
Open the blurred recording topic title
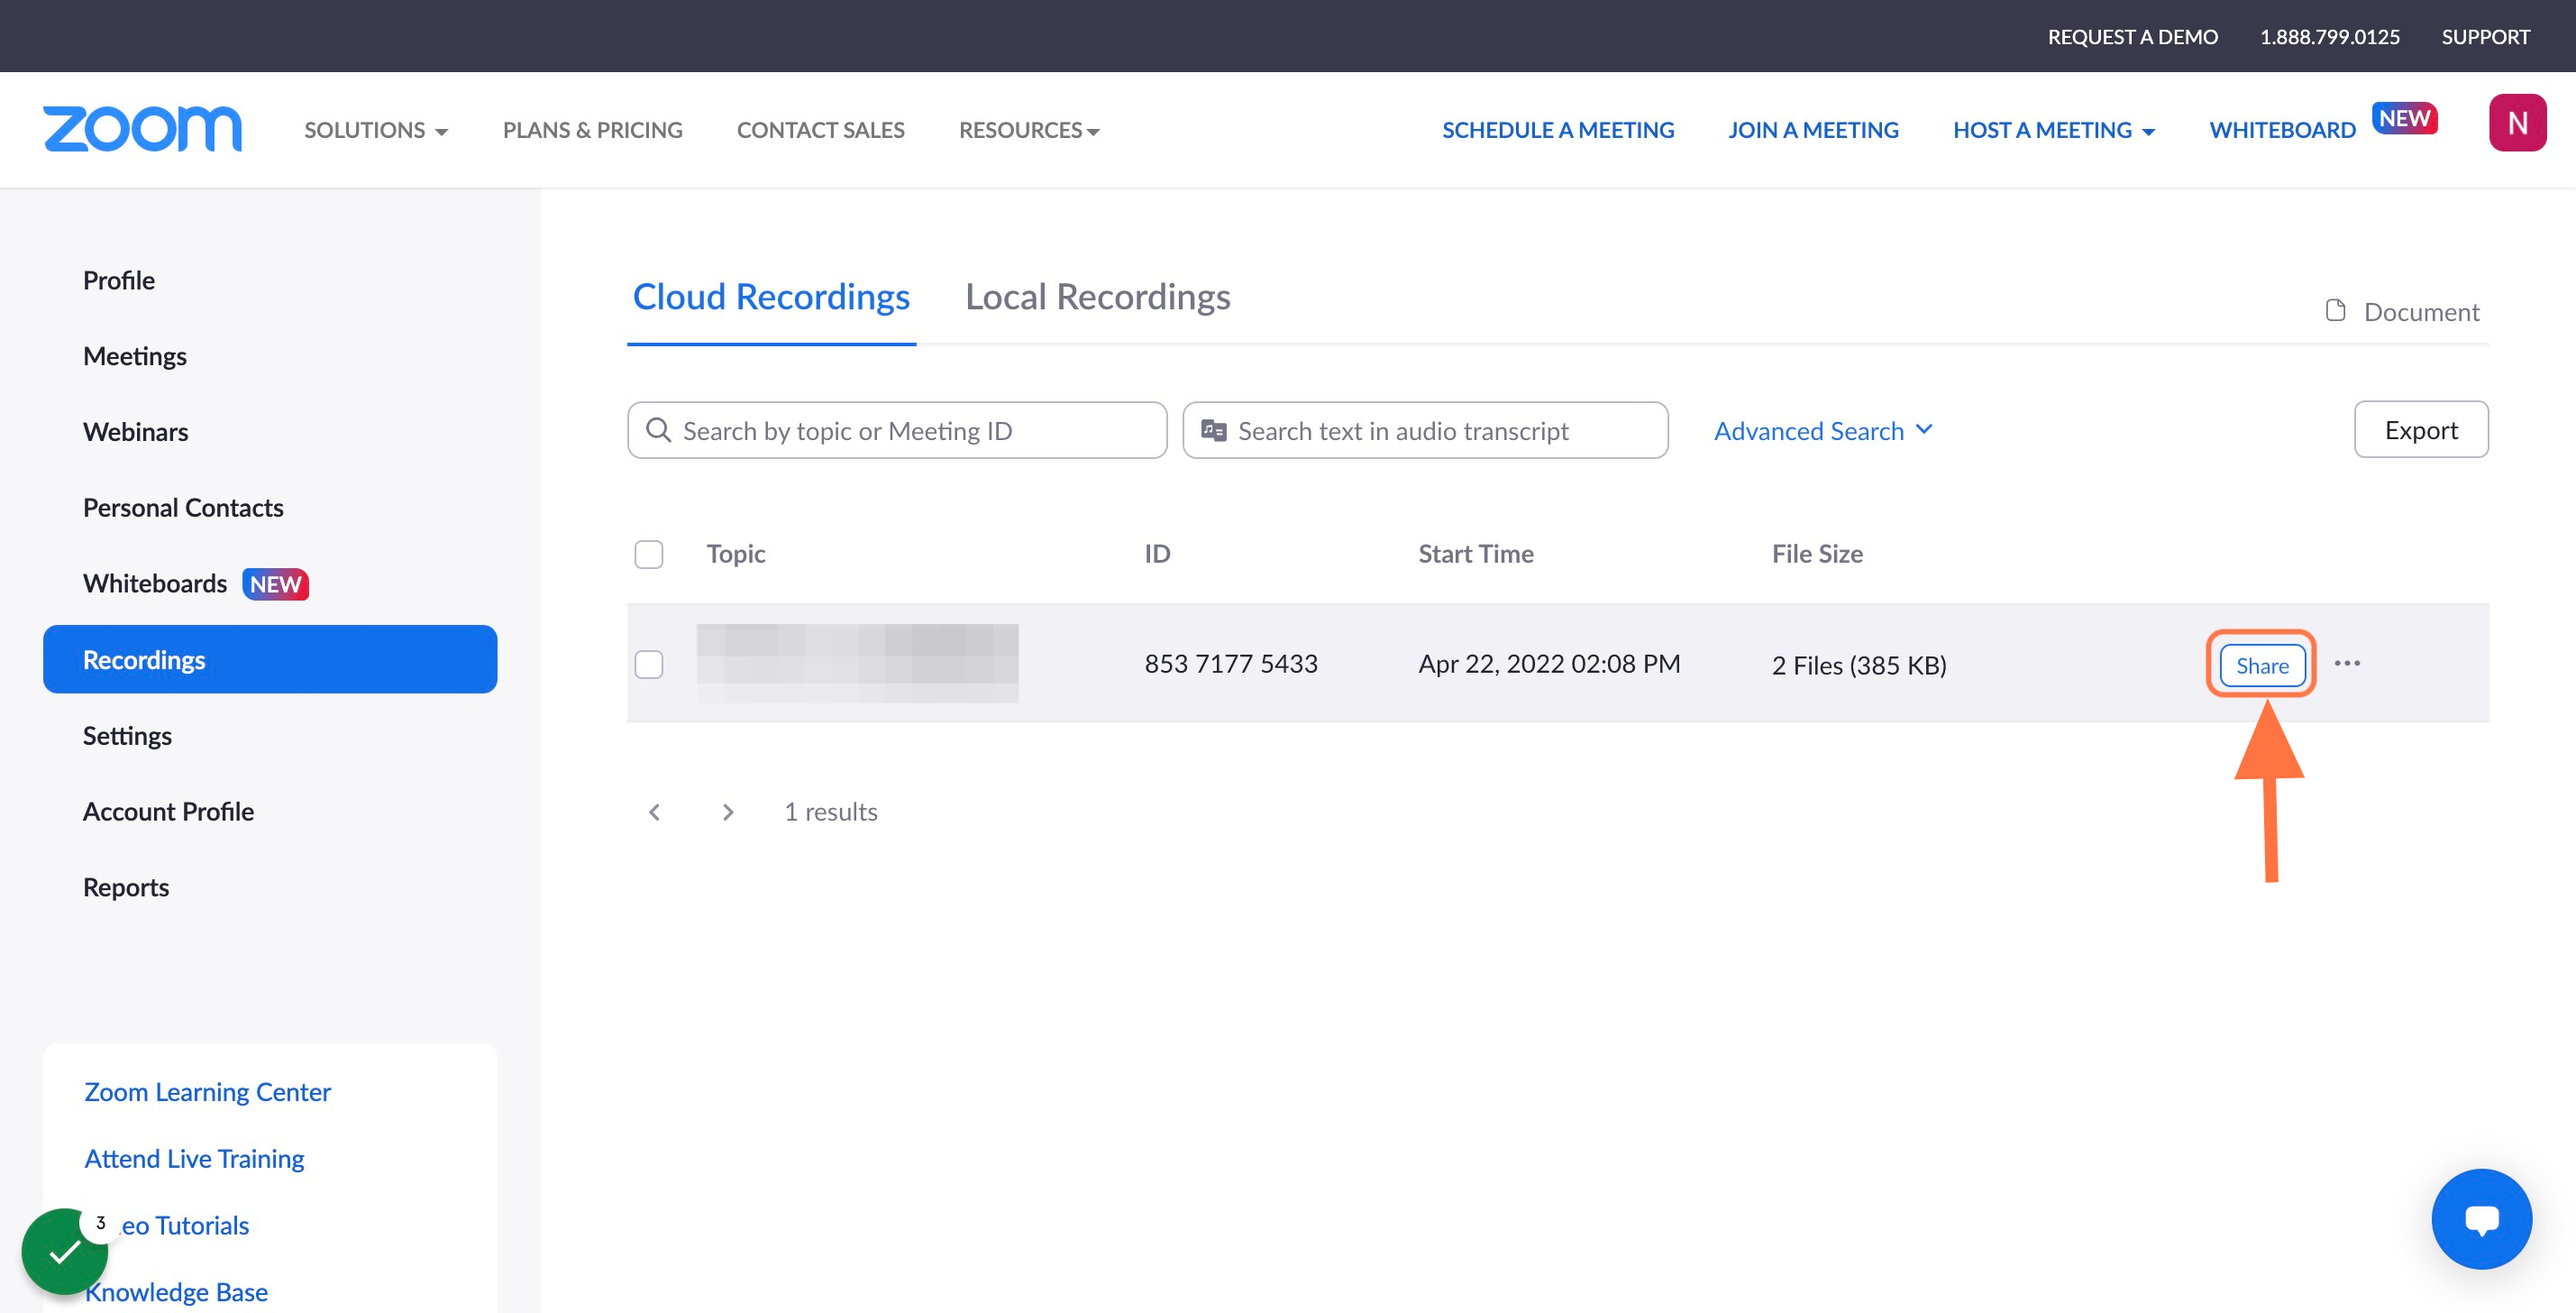857,664
